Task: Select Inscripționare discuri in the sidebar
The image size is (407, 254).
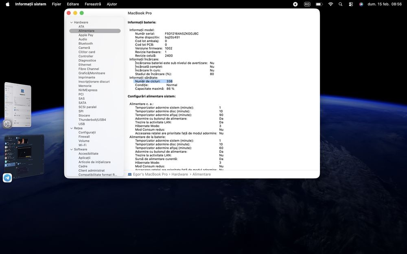Action: (x=94, y=82)
